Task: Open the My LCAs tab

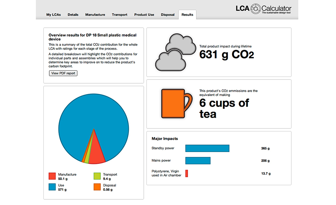Action: click(54, 15)
